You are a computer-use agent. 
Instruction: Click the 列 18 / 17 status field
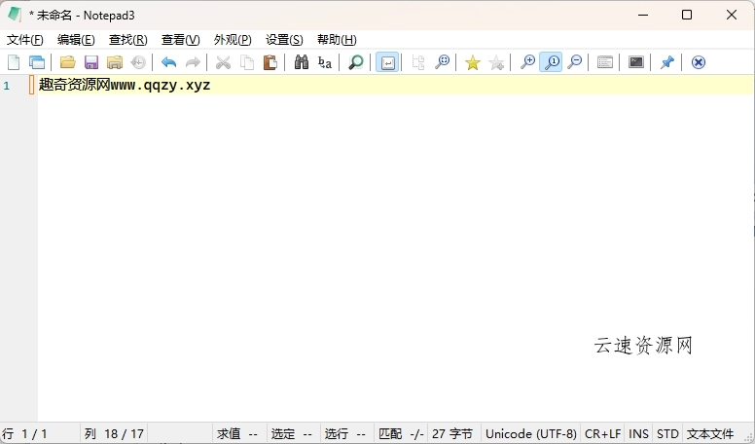(114, 434)
